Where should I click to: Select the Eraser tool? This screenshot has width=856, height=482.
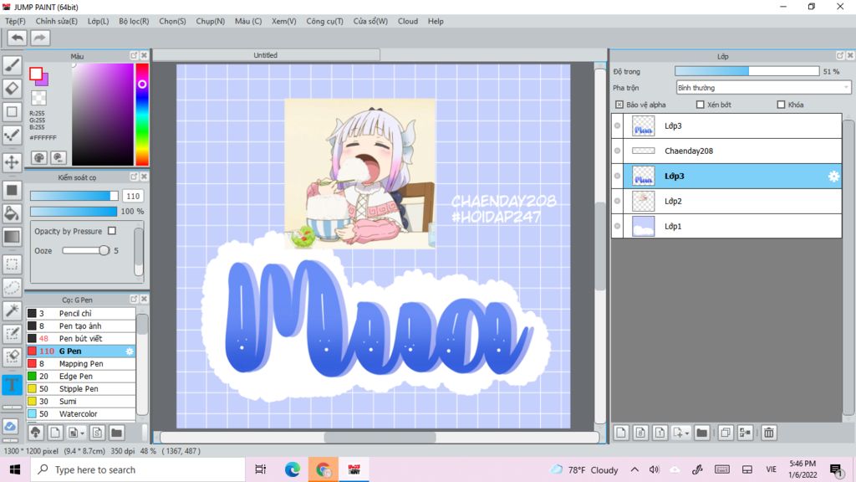click(12, 88)
